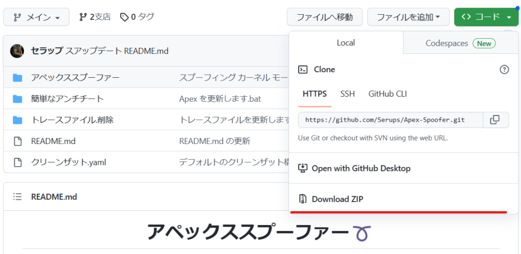Open the アペックススプーファー folder
521x254 pixels.
pyautogui.click(x=75, y=78)
